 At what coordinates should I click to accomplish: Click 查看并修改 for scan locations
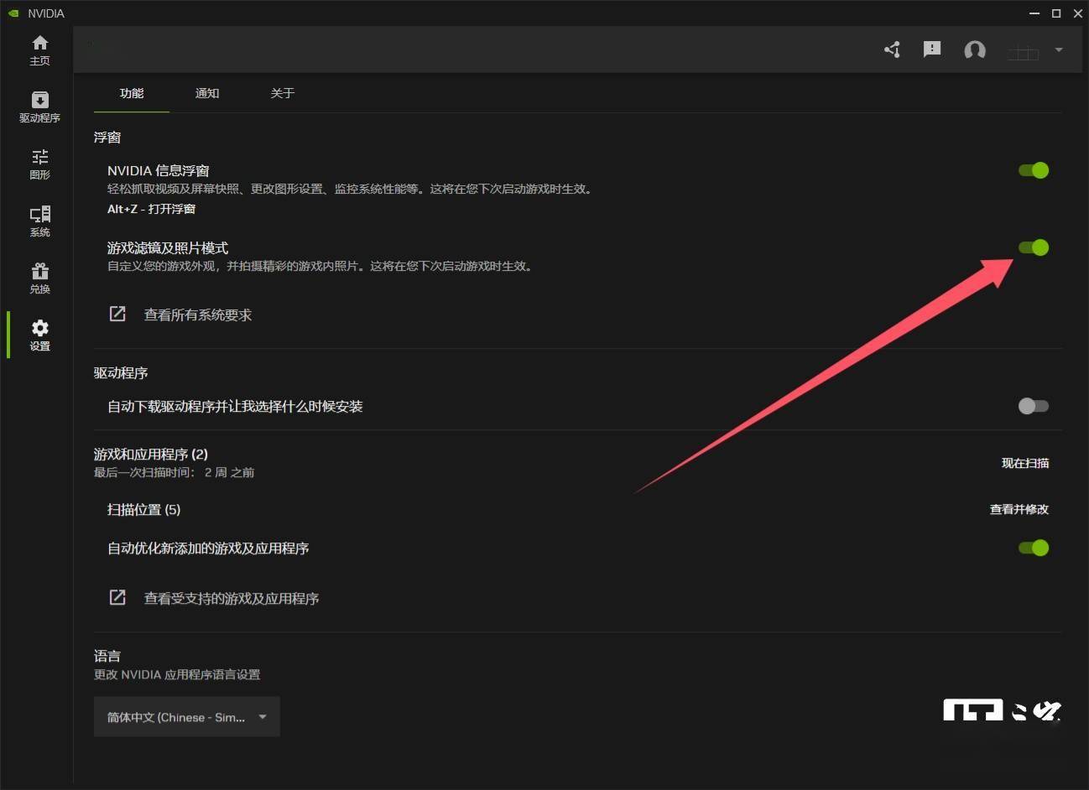point(1019,509)
